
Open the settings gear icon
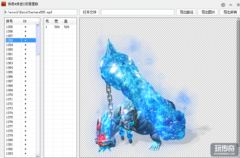pyautogui.click(x=223, y=5)
